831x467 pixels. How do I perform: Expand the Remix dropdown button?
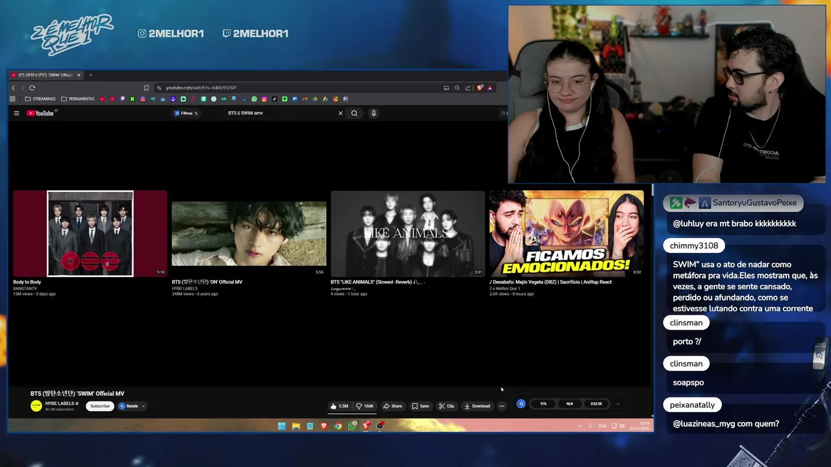pyautogui.click(x=132, y=406)
